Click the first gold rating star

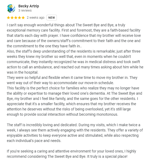tap(8, 18)
